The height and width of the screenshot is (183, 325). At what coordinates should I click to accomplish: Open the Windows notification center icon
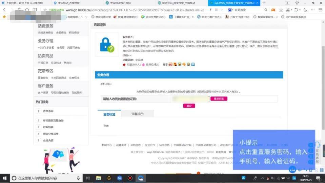[x=318, y=178]
